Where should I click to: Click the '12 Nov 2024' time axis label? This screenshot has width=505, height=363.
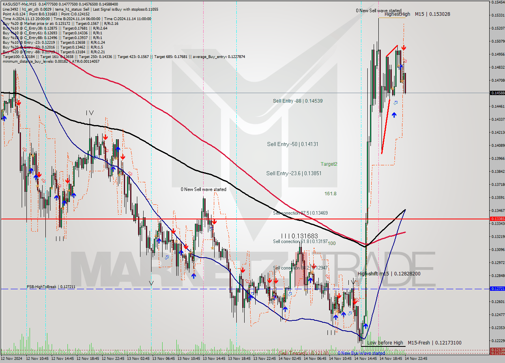pos(11,359)
